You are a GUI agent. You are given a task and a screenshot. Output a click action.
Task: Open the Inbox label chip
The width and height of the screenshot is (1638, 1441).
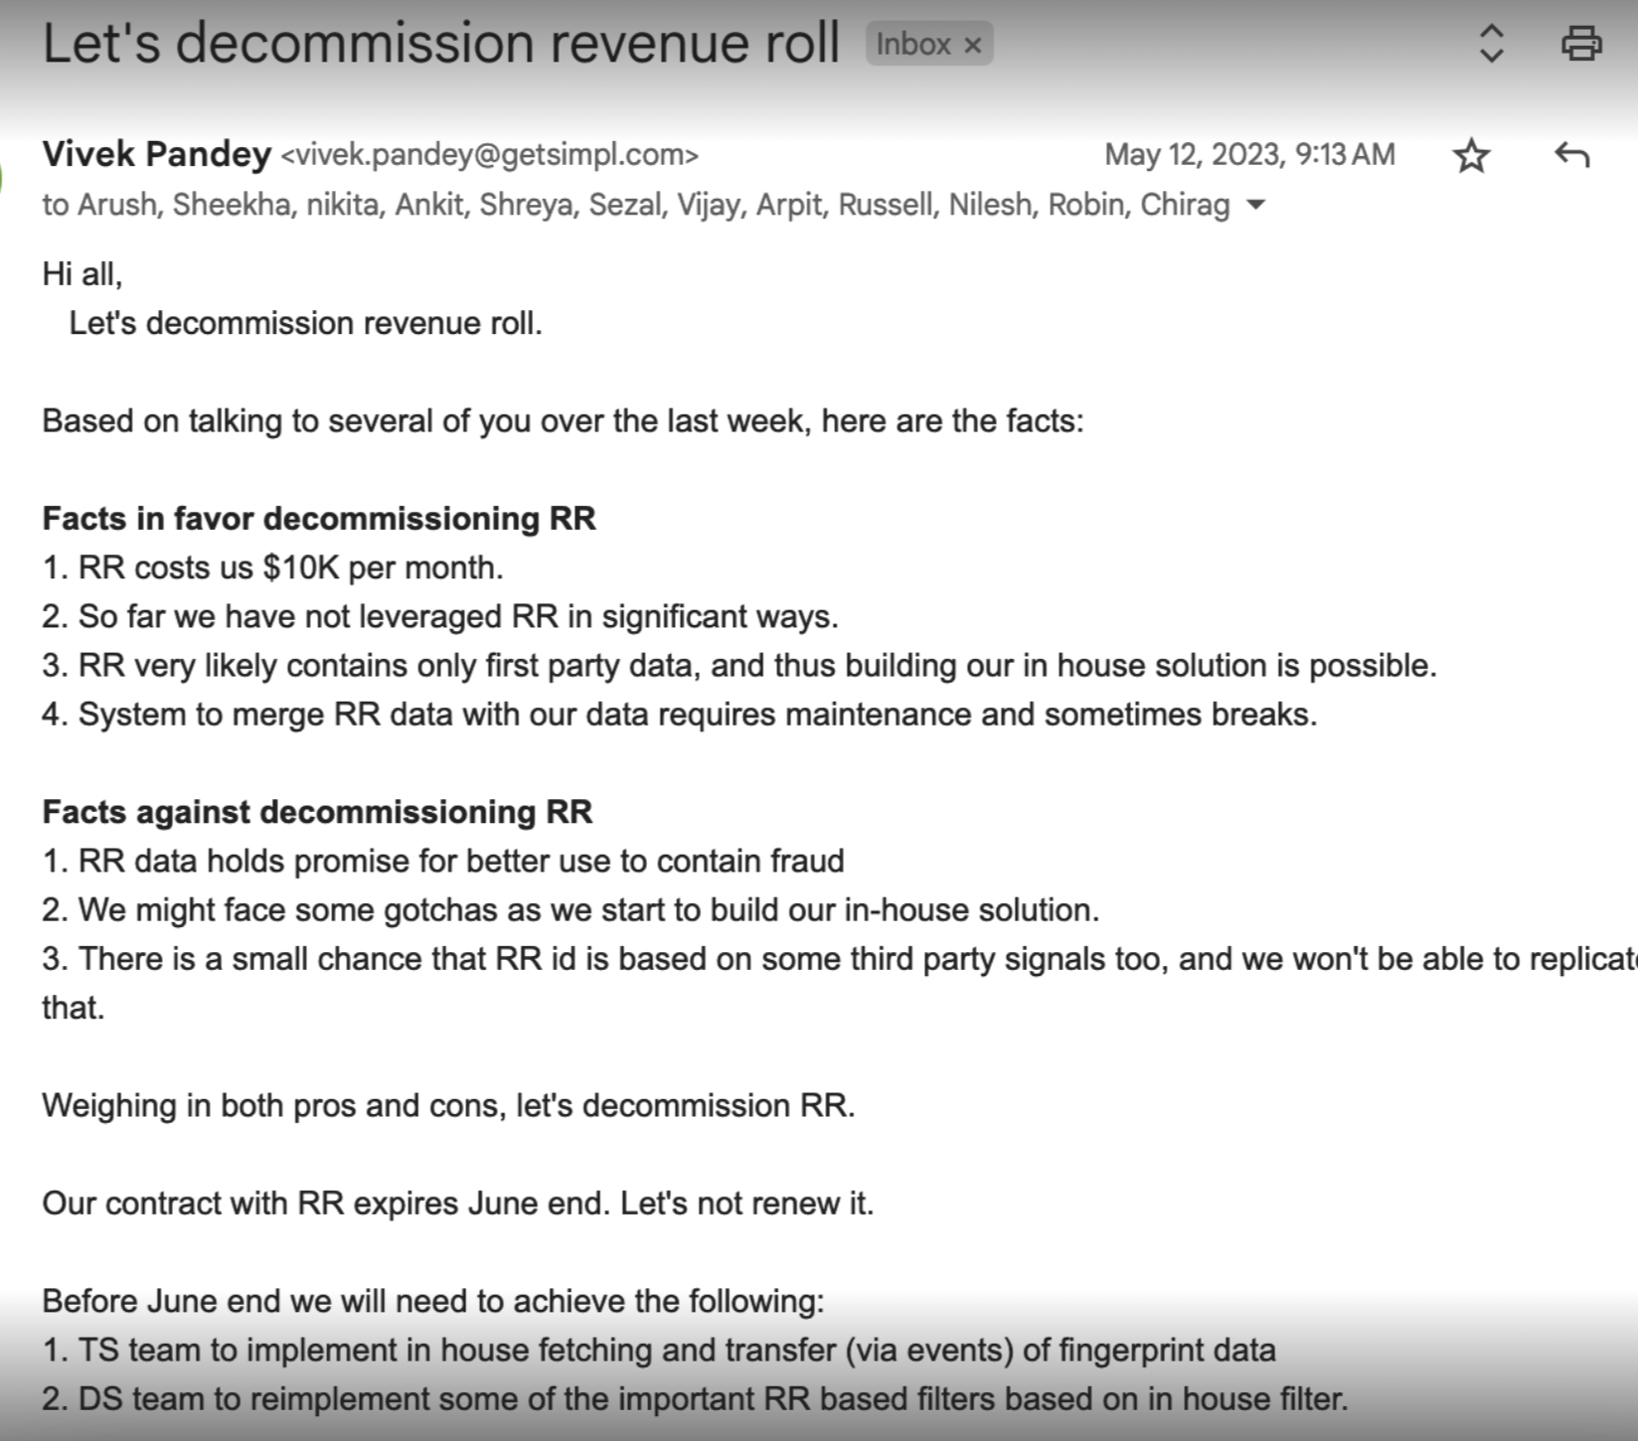[913, 45]
